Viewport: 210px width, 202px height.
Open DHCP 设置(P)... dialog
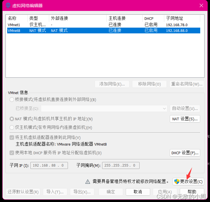(x=185, y=153)
